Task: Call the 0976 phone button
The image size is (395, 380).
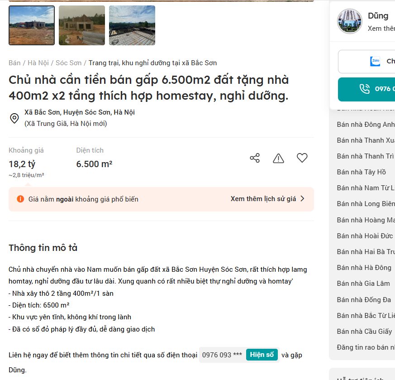Action: pos(366,89)
